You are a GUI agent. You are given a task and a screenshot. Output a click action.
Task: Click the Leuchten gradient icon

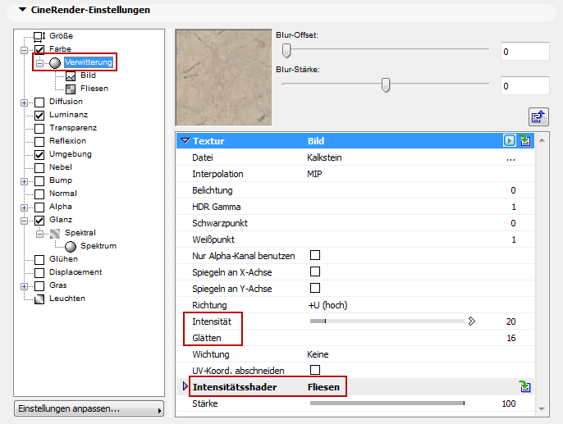coord(39,299)
